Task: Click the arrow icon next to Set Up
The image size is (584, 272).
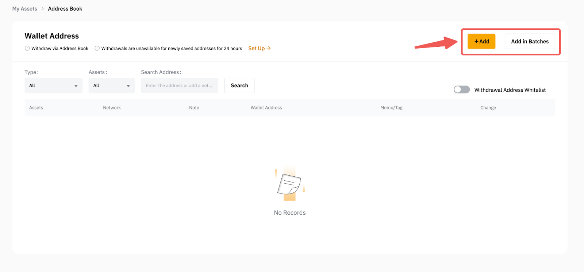Action: coord(269,48)
